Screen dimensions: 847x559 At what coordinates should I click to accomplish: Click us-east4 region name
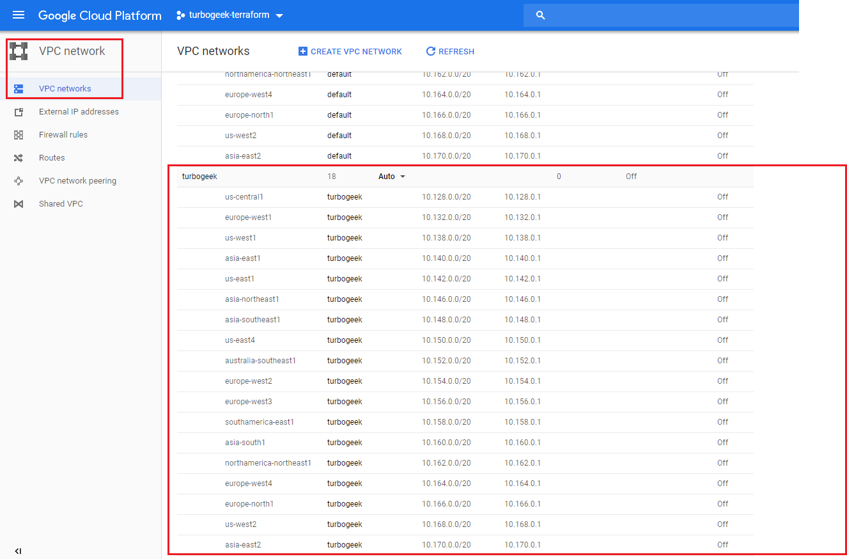(240, 340)
